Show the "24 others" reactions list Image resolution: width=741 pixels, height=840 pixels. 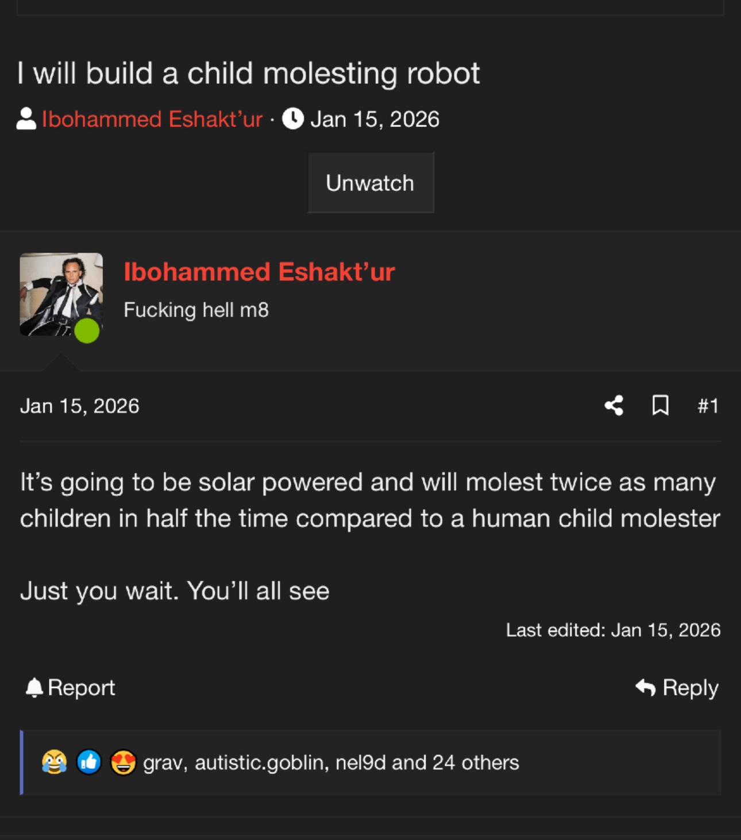[x=476, y=763]
